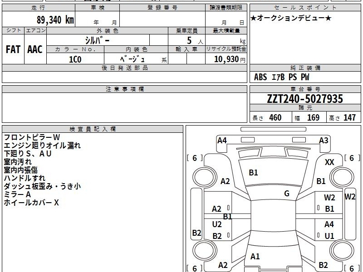The width and height of the screenshot is (363, 272).
Task: Select the FAT shift value
Action: pyautogui.click(x=13, y=49)
